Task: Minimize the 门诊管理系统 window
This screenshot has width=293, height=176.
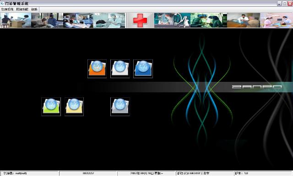Action: pyautogui.click(x=279, y=4)
